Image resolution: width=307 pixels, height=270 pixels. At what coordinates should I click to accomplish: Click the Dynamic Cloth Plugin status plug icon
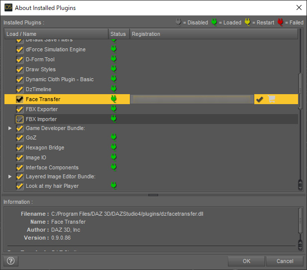click(113, 79)
